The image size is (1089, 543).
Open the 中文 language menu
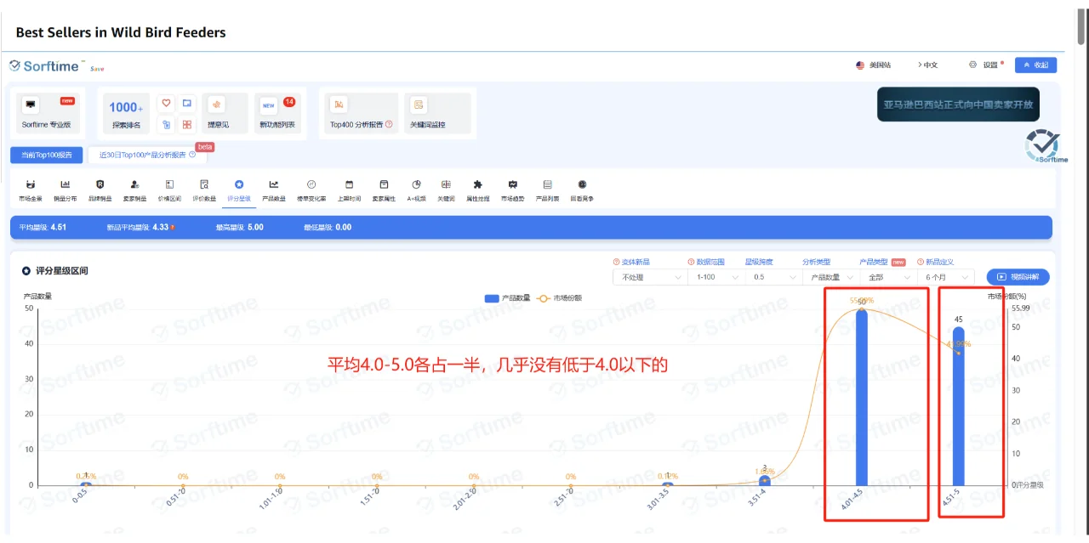click(x=928, y=65)
